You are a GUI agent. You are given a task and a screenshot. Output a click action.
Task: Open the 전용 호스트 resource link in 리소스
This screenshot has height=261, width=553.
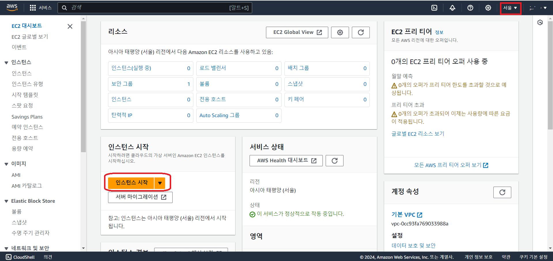(213, 99)
